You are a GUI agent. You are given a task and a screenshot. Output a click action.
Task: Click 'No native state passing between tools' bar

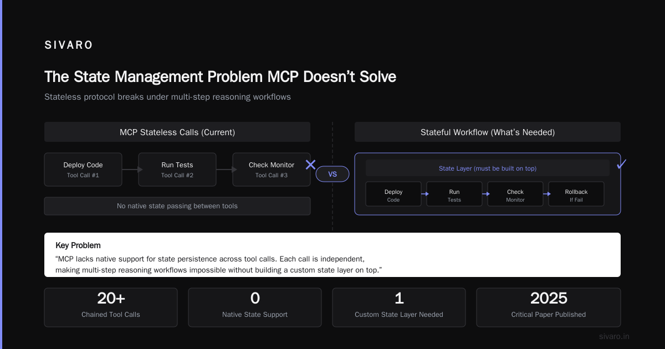click(x=177, y=206)
